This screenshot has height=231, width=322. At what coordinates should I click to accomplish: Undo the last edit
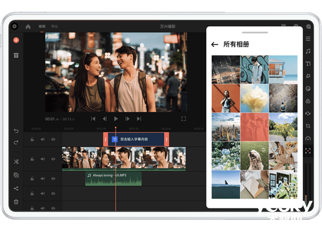coord(16,131)
